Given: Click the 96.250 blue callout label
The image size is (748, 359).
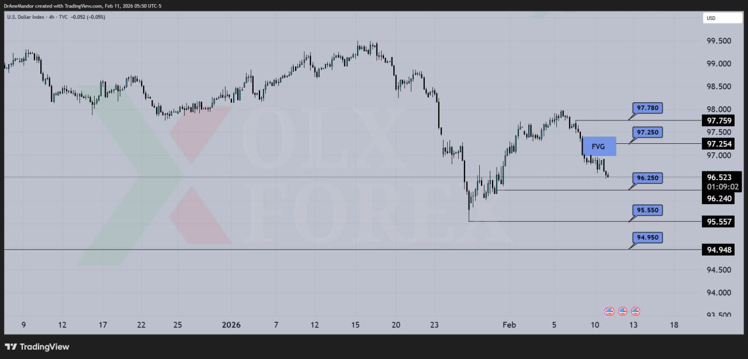Looking at the screenshot, I should (647, 178).
